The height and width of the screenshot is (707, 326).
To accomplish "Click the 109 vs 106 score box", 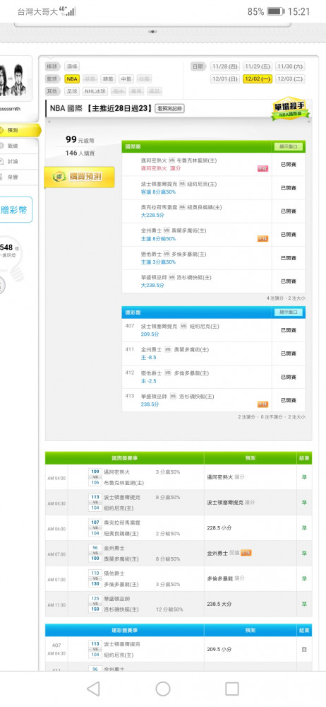I will [x=95, y=477].
